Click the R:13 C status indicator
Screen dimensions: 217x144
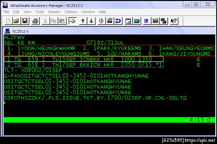200,120
